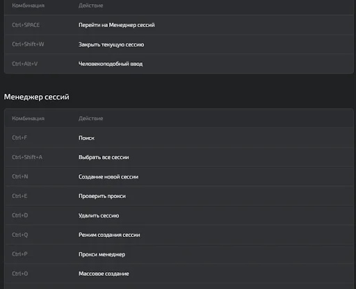The height and width of the screenshot is (289, 356).
Task: Select the Ctrl+D shortcut combination
Action: click(20, 215)
